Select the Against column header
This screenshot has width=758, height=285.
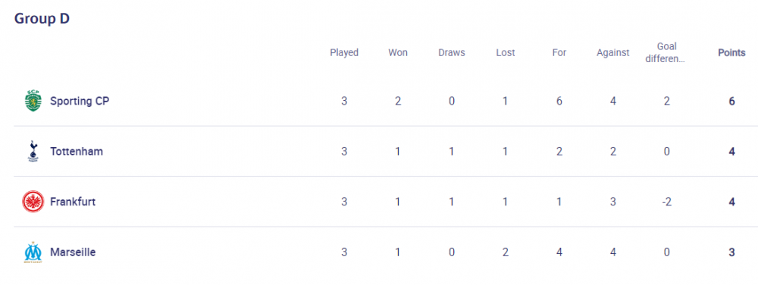point(613,52)
